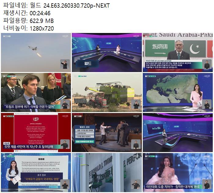Click the Pakistan crescent flag
This screenshot has width=214, height=193.
pos(196,48)
